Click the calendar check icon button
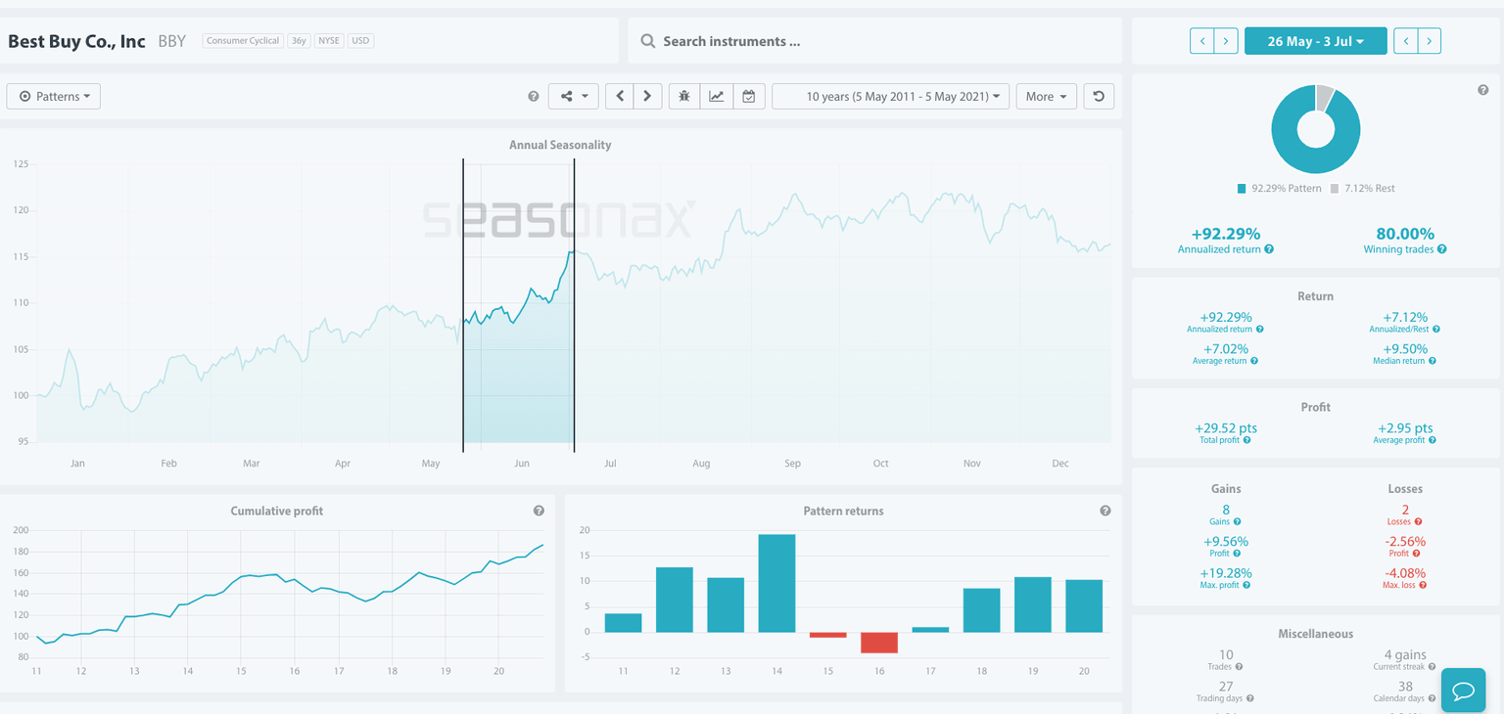The width and height of the screenshot is (1504, 714). click(x=748, y=97)
